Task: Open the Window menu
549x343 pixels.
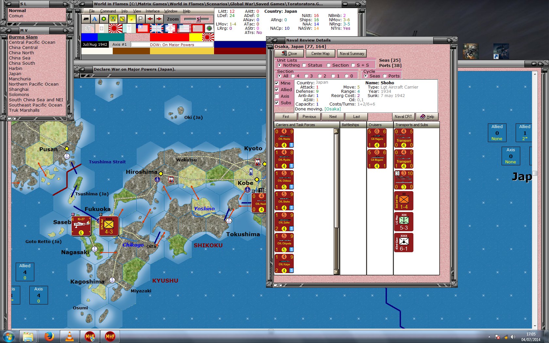Action: point(171,11)
